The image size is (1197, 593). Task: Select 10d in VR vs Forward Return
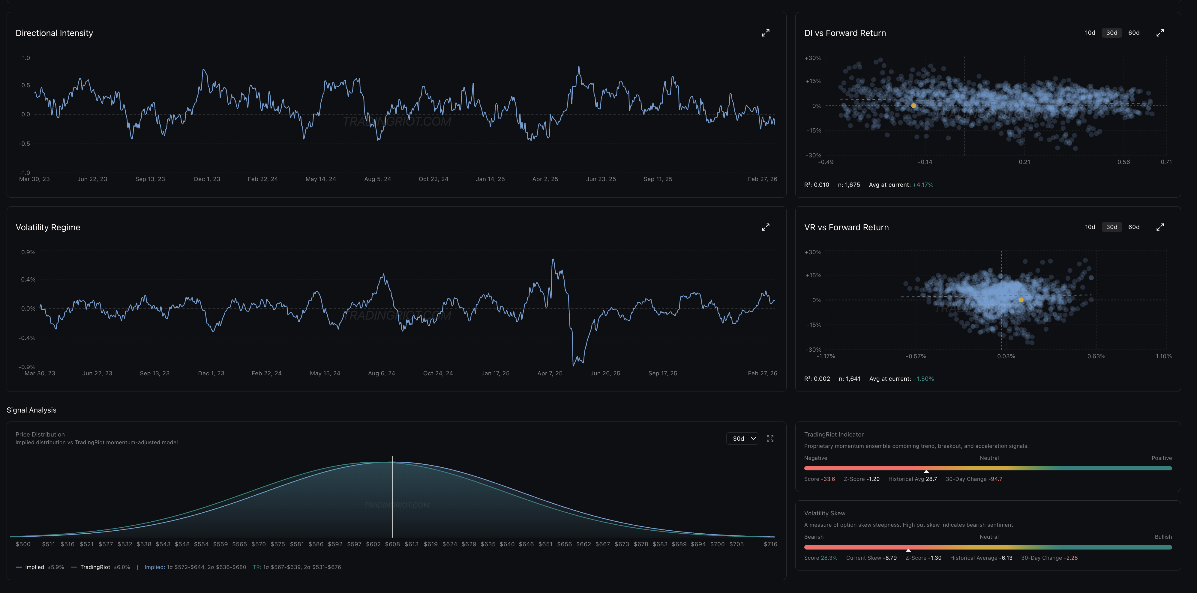click(x=1090, y=227)
